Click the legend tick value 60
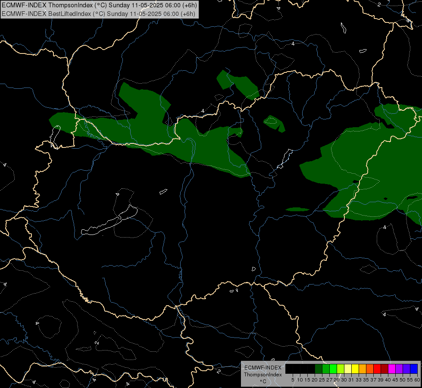Image resolution: width=422 pixels, height=388 pixels. [x=417, y=380]
